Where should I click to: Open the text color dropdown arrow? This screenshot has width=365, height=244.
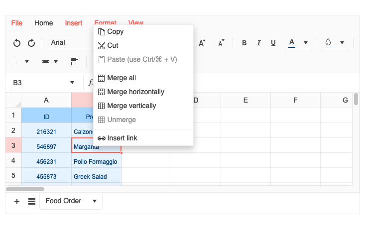306,43
